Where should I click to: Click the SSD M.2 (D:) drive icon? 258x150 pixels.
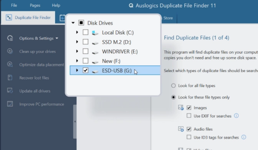(x=95, y=43)
